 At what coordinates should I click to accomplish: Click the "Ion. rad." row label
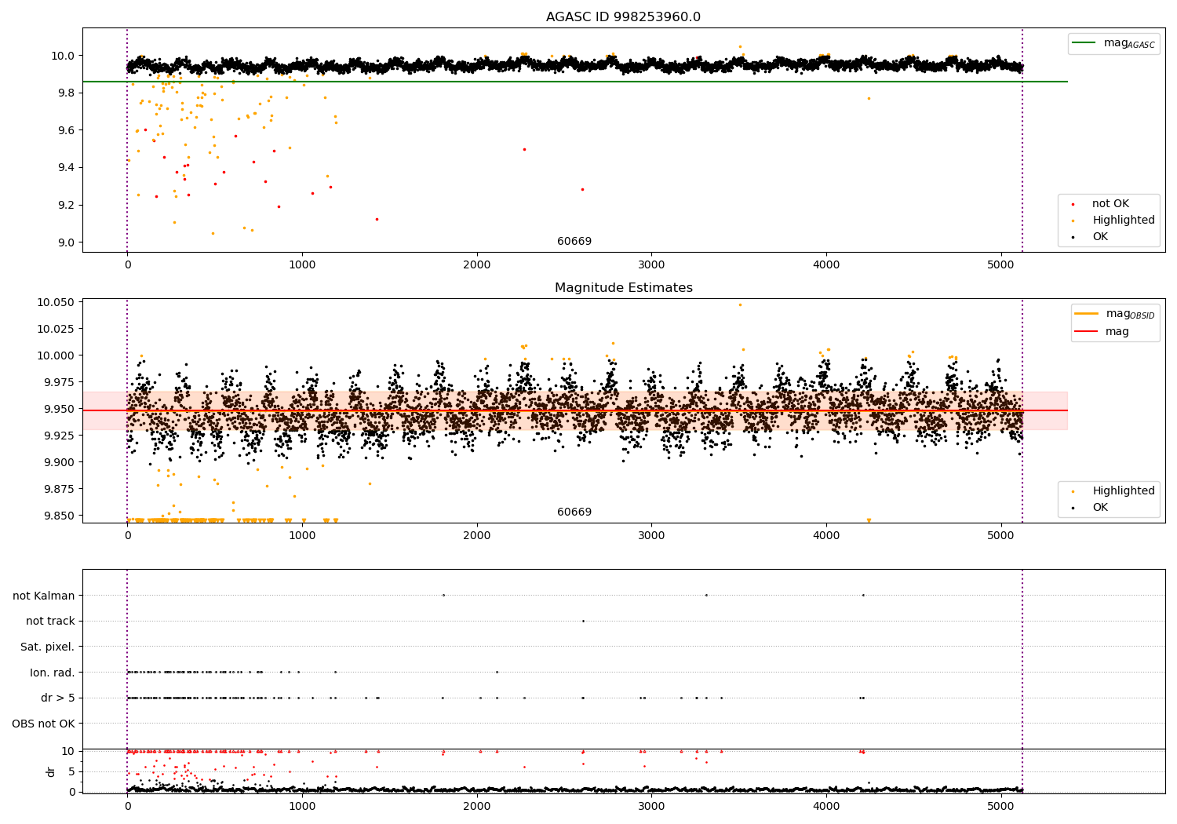coord(53,673)
